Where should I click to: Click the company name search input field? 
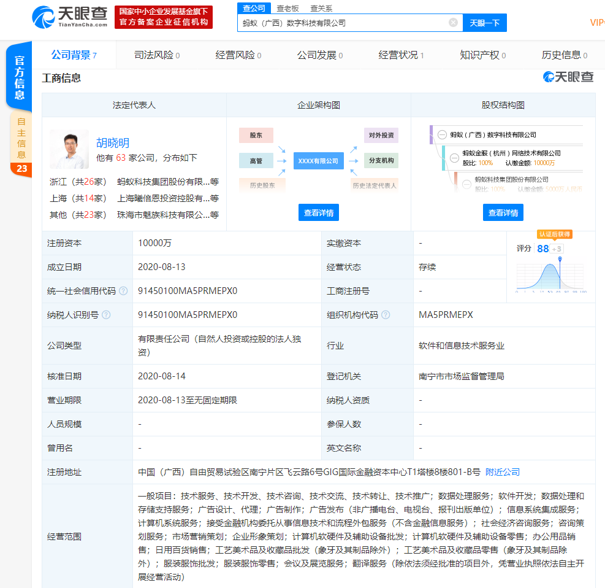pyautogui.click(x=342, y=23)
